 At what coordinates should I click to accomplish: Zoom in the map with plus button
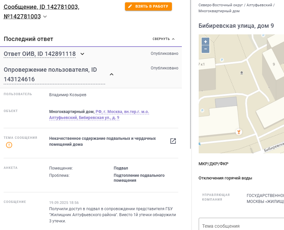(x=205, y=41)
